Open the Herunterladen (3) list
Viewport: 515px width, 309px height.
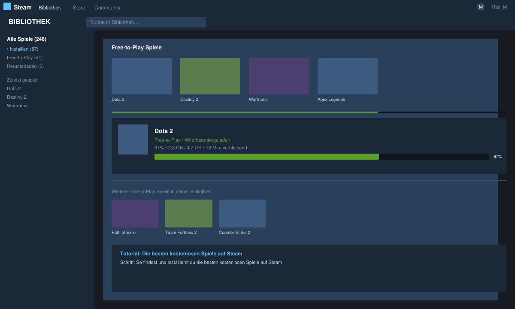(25, 66)
